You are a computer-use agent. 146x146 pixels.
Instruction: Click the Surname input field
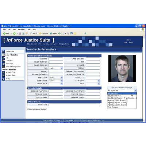point(56,59)
